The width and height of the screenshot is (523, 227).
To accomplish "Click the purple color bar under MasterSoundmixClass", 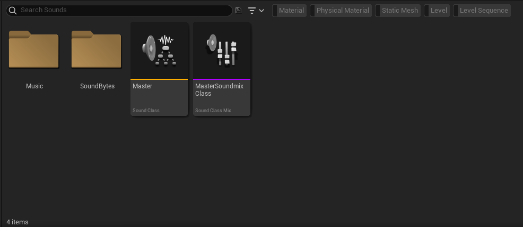I will coord(222,79).
